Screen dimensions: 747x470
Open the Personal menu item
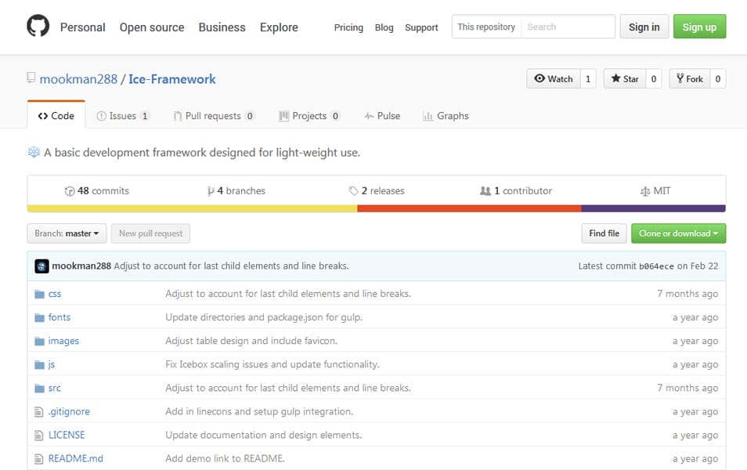point(82,27)
